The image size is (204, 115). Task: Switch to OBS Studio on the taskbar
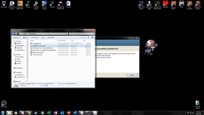(x=89, y=113)
